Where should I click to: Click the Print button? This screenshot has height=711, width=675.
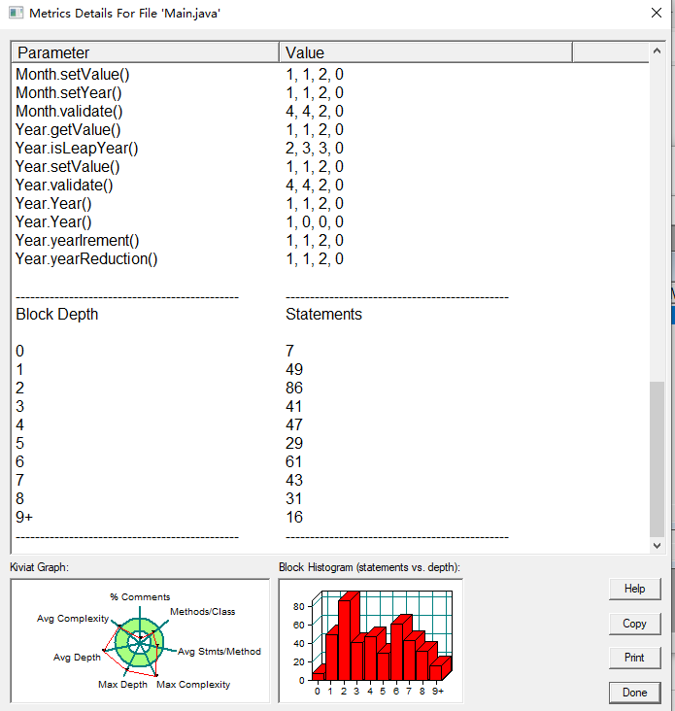(x=634, y=658)
